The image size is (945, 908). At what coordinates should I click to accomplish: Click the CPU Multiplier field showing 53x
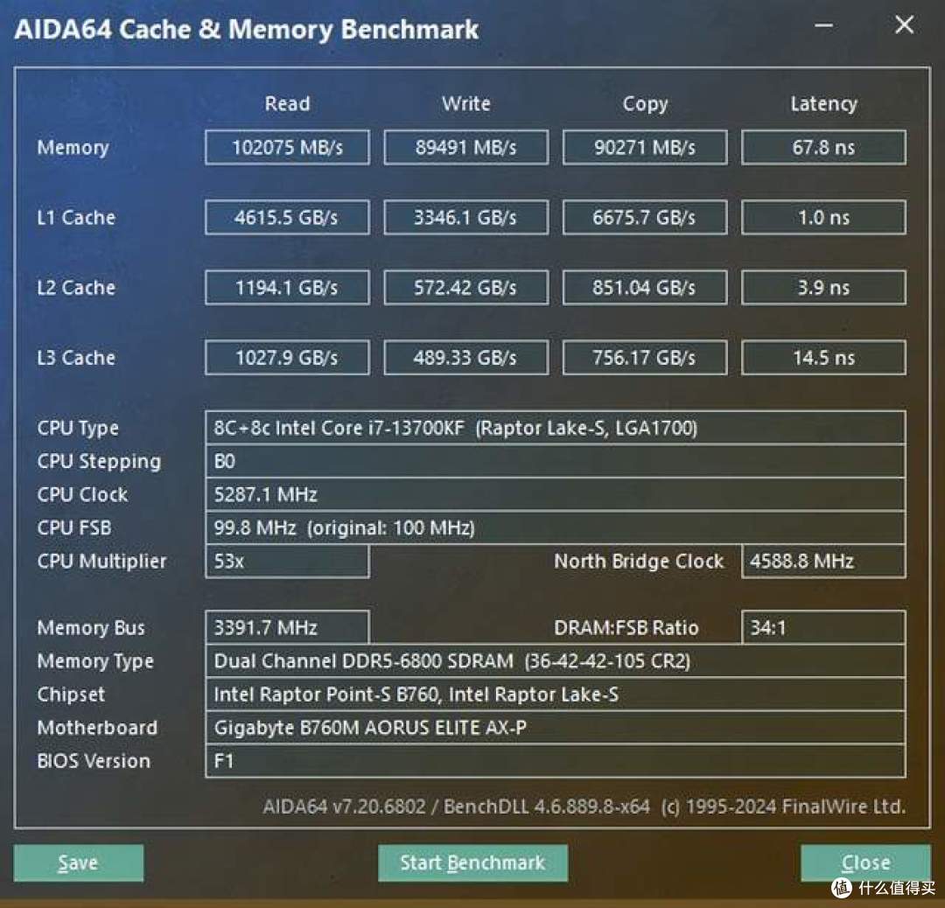(x=287, y=561)
